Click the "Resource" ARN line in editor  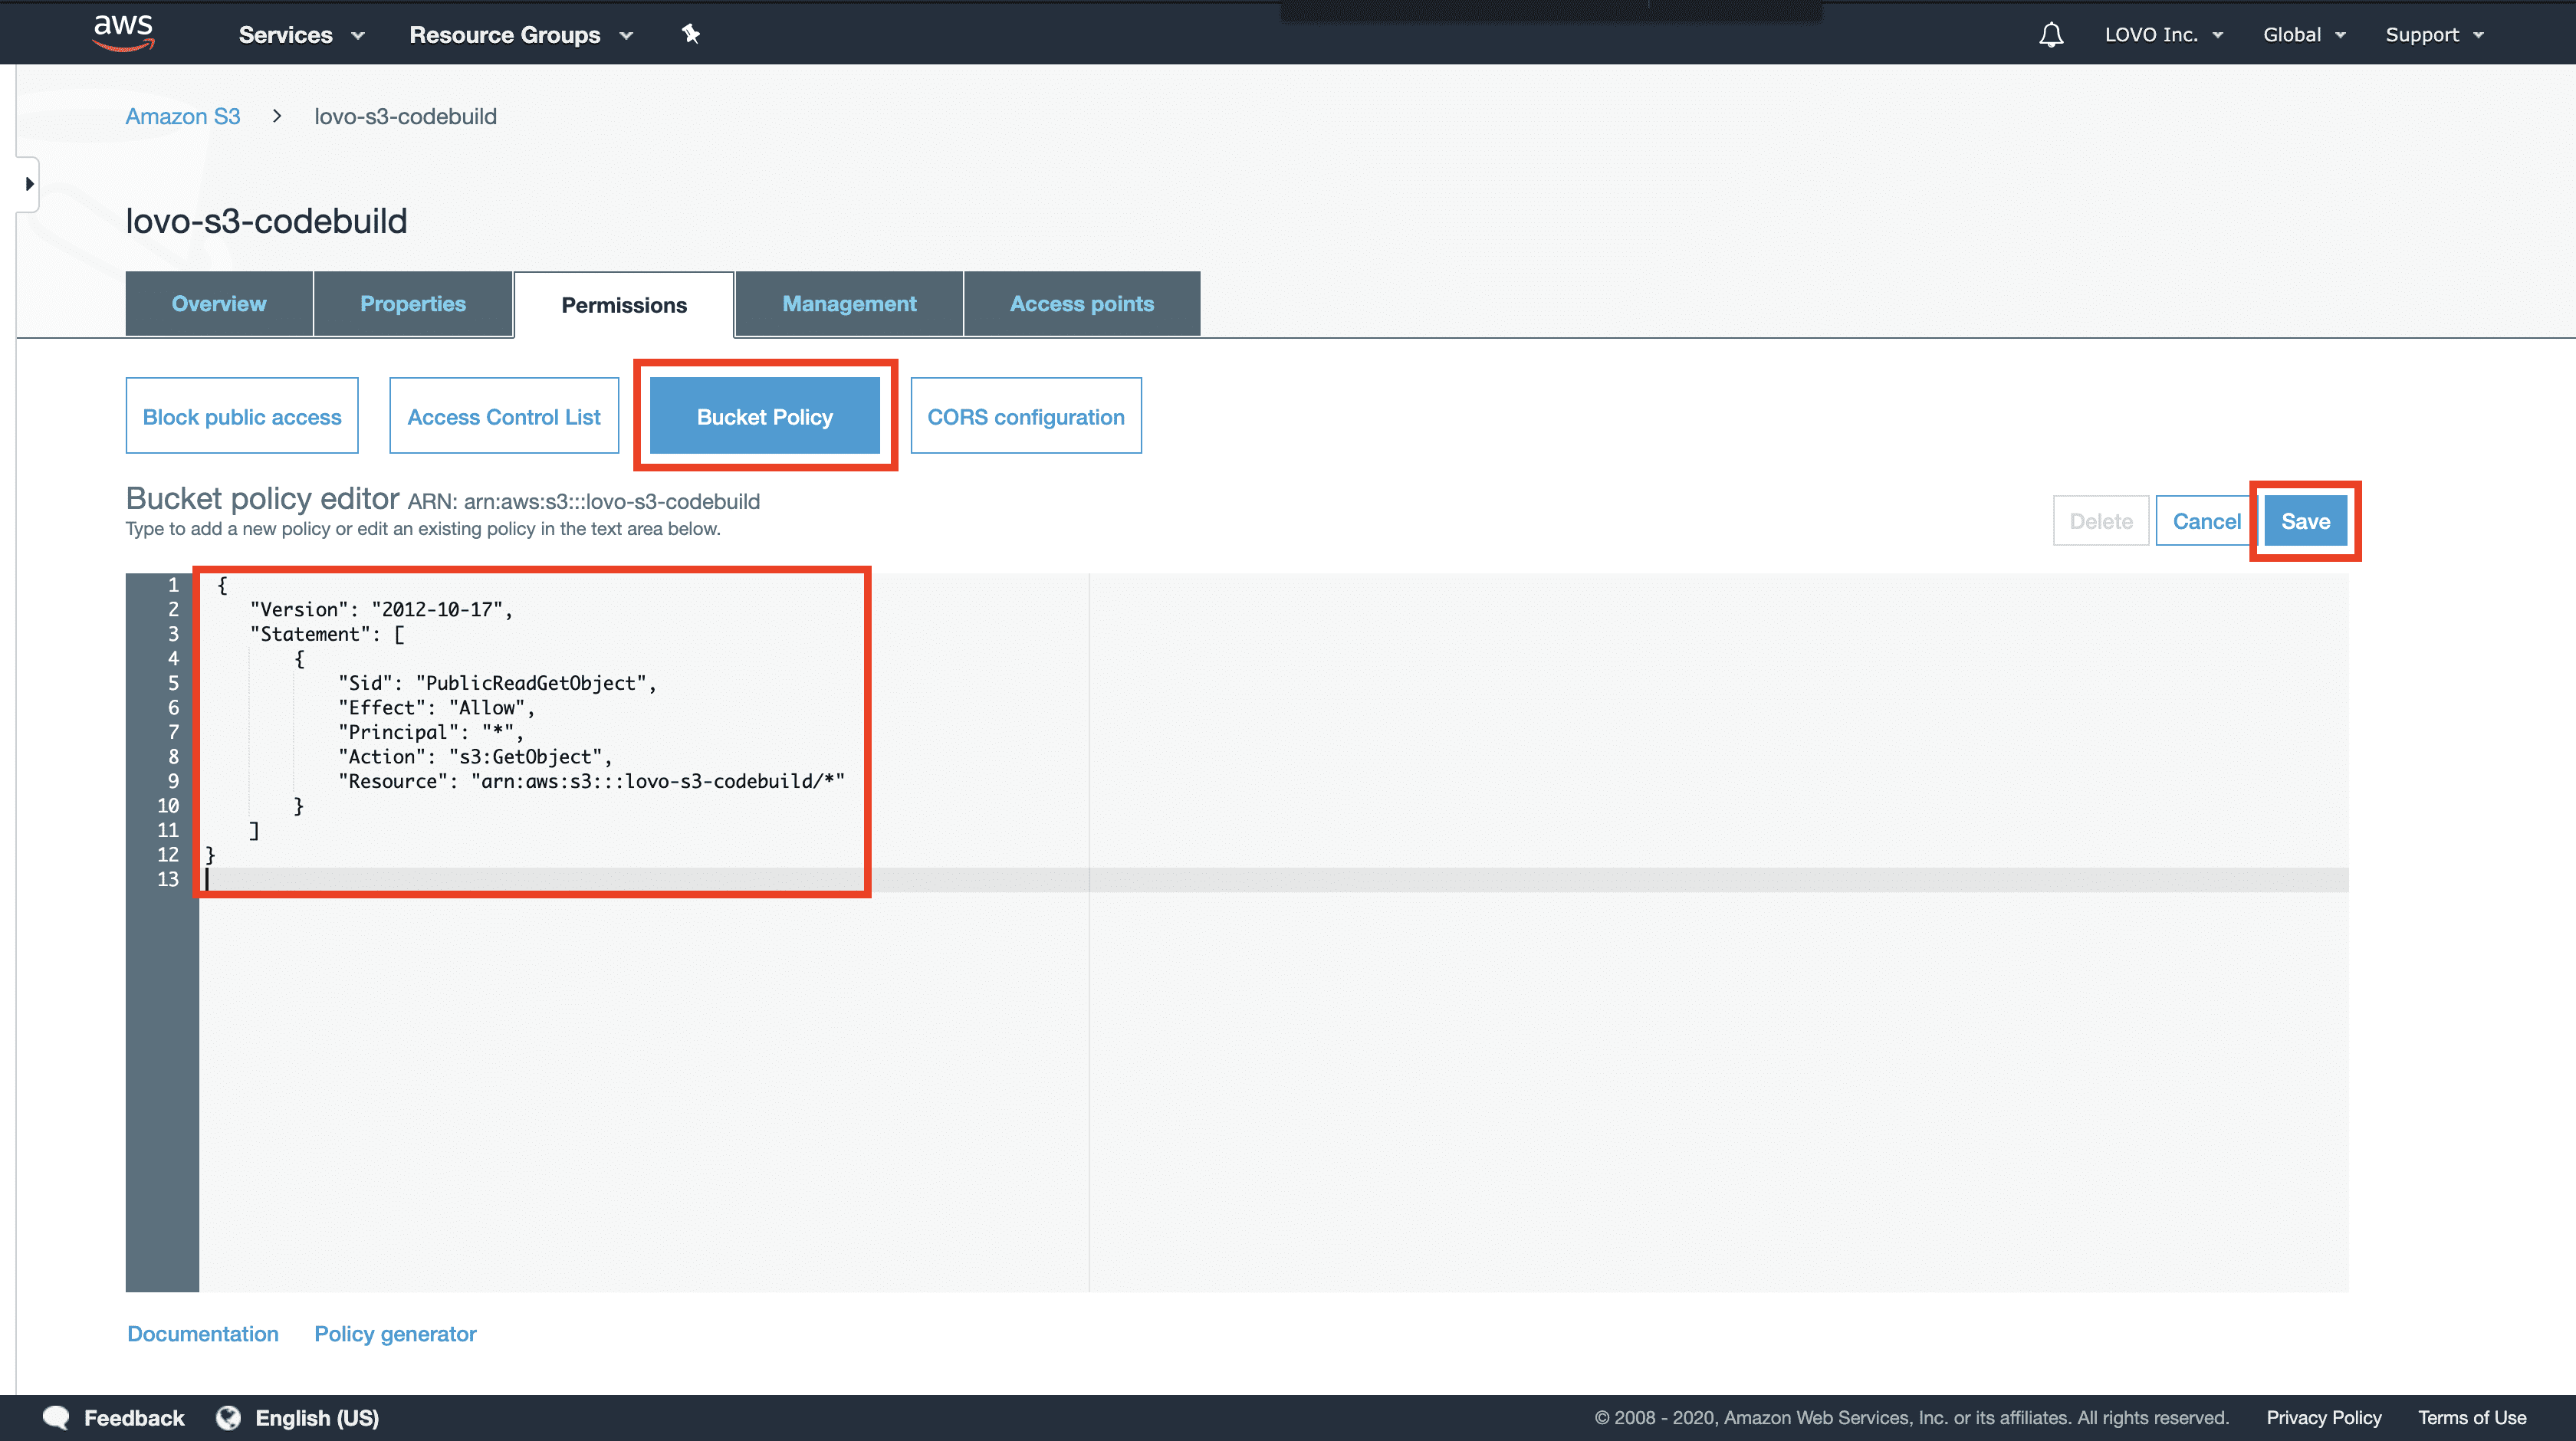click(x=592, y=781)
